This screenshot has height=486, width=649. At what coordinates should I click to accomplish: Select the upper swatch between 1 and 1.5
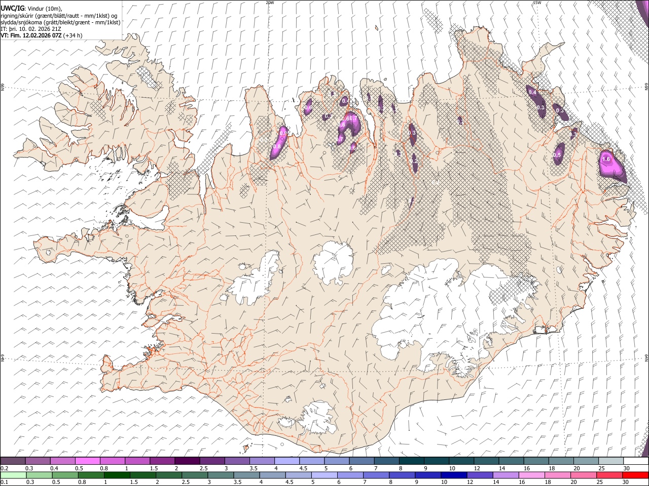[137, 461]
